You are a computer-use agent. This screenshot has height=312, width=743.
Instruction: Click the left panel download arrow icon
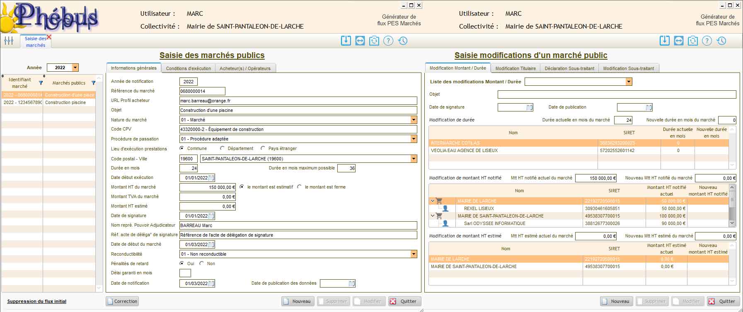coord(346,41)
